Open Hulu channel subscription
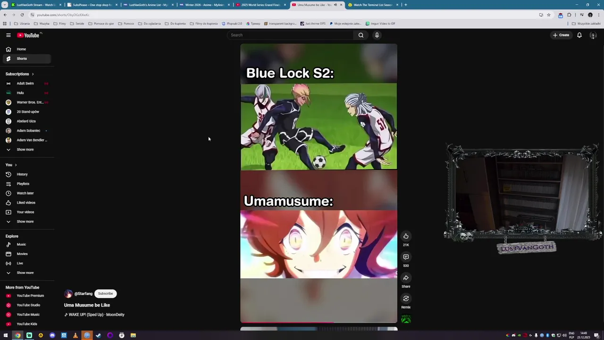The image size is (604, 340). pyautogui.click(x=26, y=93)
